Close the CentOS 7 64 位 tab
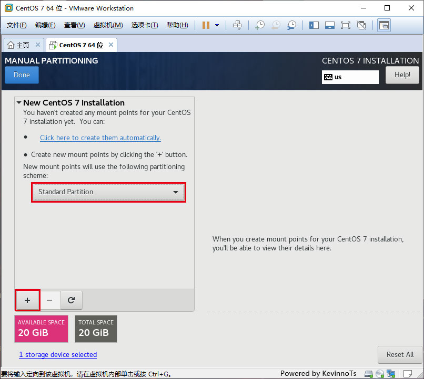This screenshot has width=424, height=379. pos(111,45)
